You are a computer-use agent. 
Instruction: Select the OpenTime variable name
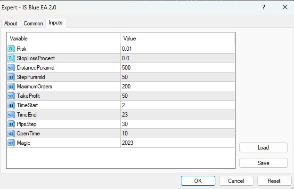click(28, 134)
